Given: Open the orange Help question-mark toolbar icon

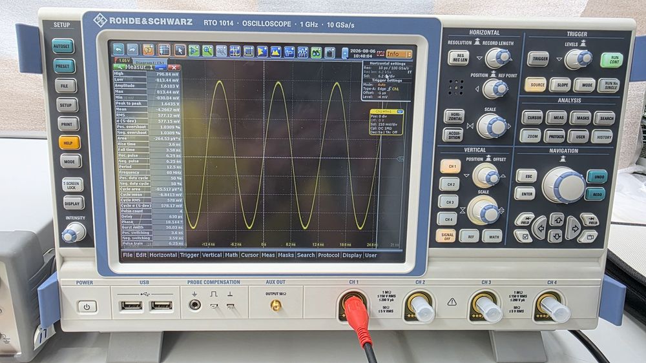Looking at the screenshot, I should pos(148,50).
